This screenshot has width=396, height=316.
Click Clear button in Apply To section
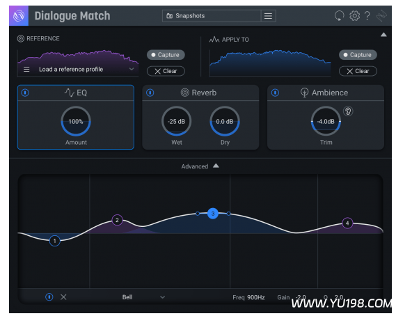point(358,71)
